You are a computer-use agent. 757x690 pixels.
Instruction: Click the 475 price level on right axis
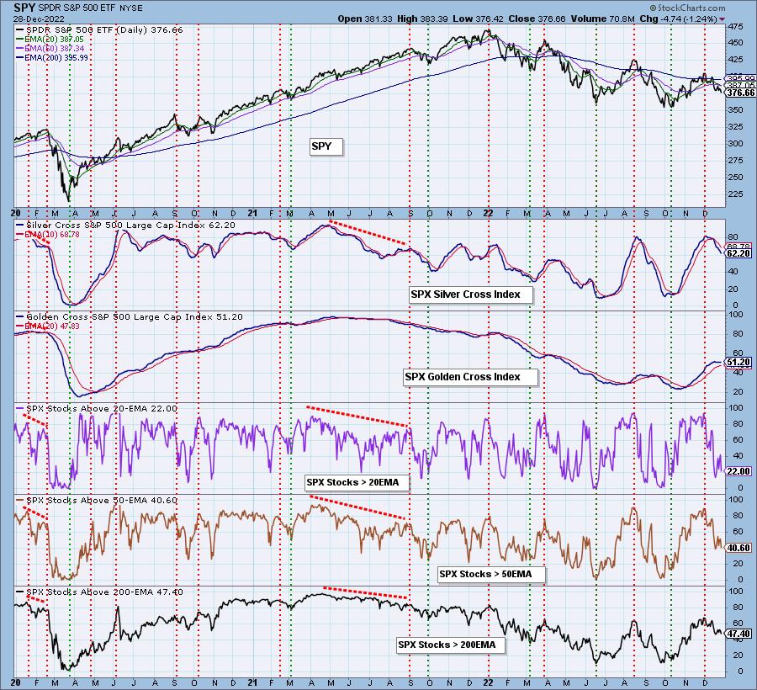[736, 26]
